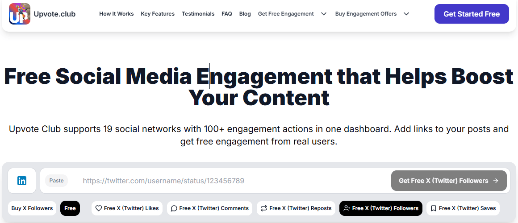The width and height of the screenshot is (518, 223).
Task: Choose Free X (Twitter) Comments
Action: tap(209, 208)
